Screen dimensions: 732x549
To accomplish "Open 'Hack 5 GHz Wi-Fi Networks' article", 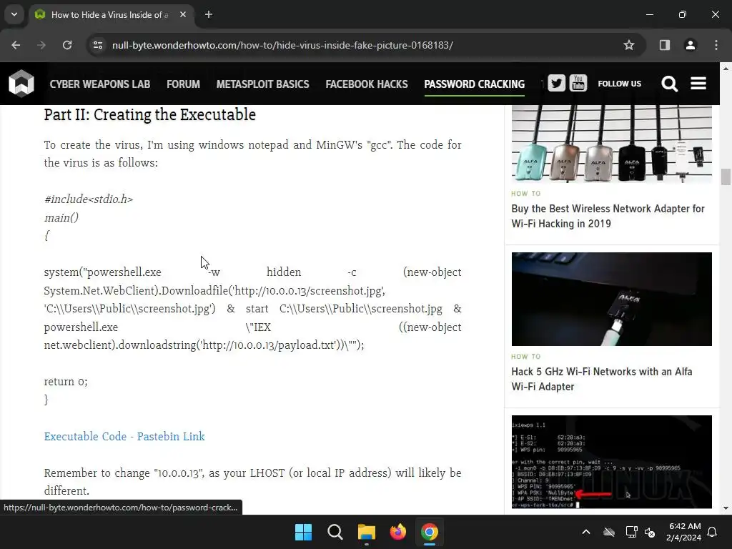I will point(602,379).
